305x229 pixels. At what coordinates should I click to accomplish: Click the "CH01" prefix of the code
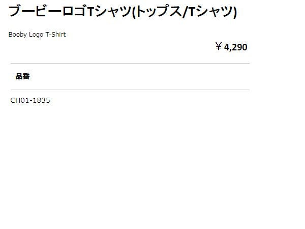point(20,100)
